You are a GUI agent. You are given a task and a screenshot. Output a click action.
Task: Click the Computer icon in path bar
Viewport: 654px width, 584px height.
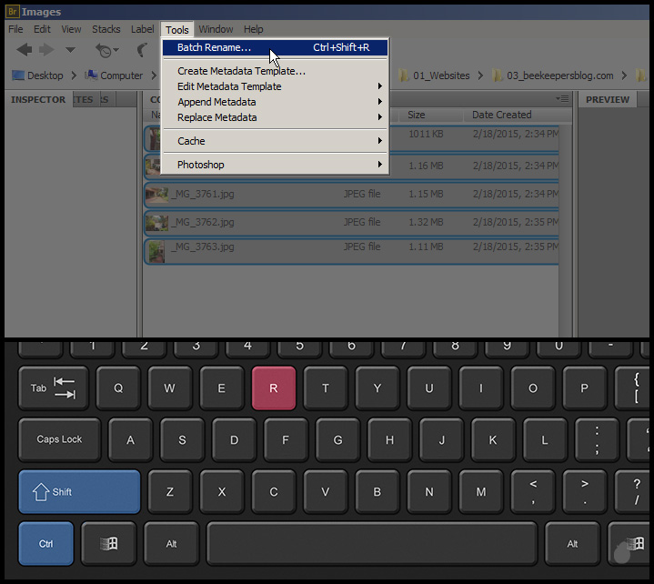(91, 76)
